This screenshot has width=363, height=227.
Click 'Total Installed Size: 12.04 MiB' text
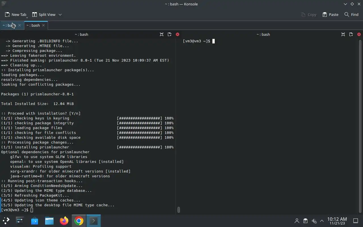point(37,104)
